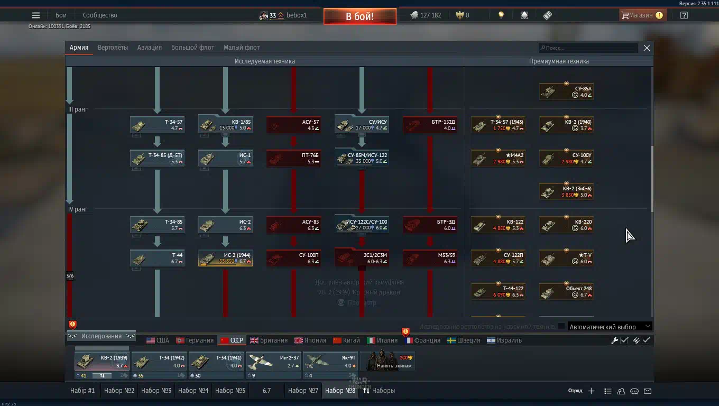This screenshot has width=719, height=406.
Task: Select Т-34 (1942) crew slot
Action: (159, 362)
